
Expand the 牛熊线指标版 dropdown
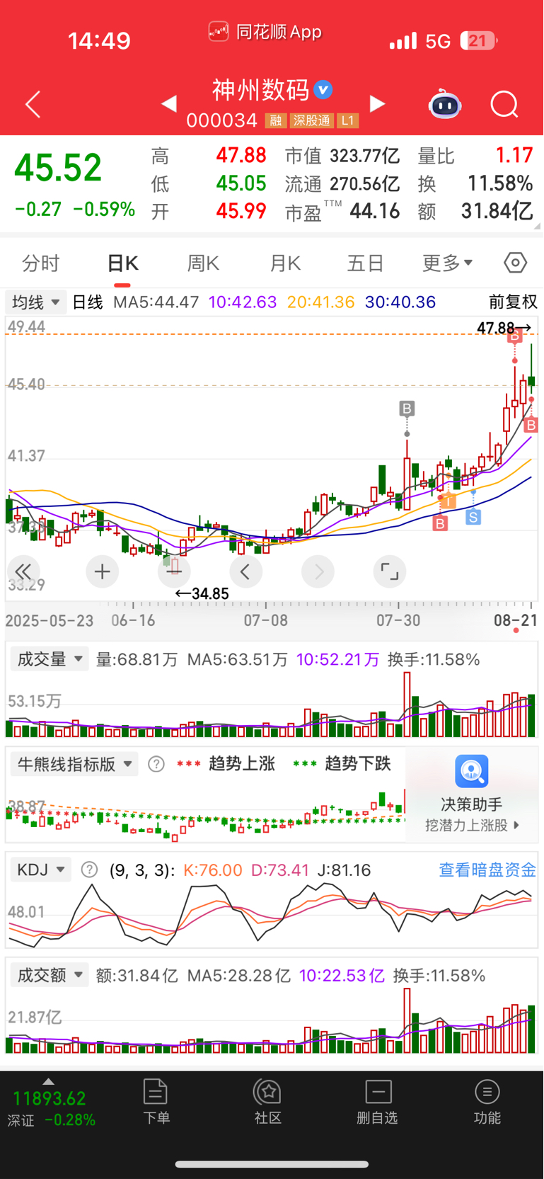[74, 764]
